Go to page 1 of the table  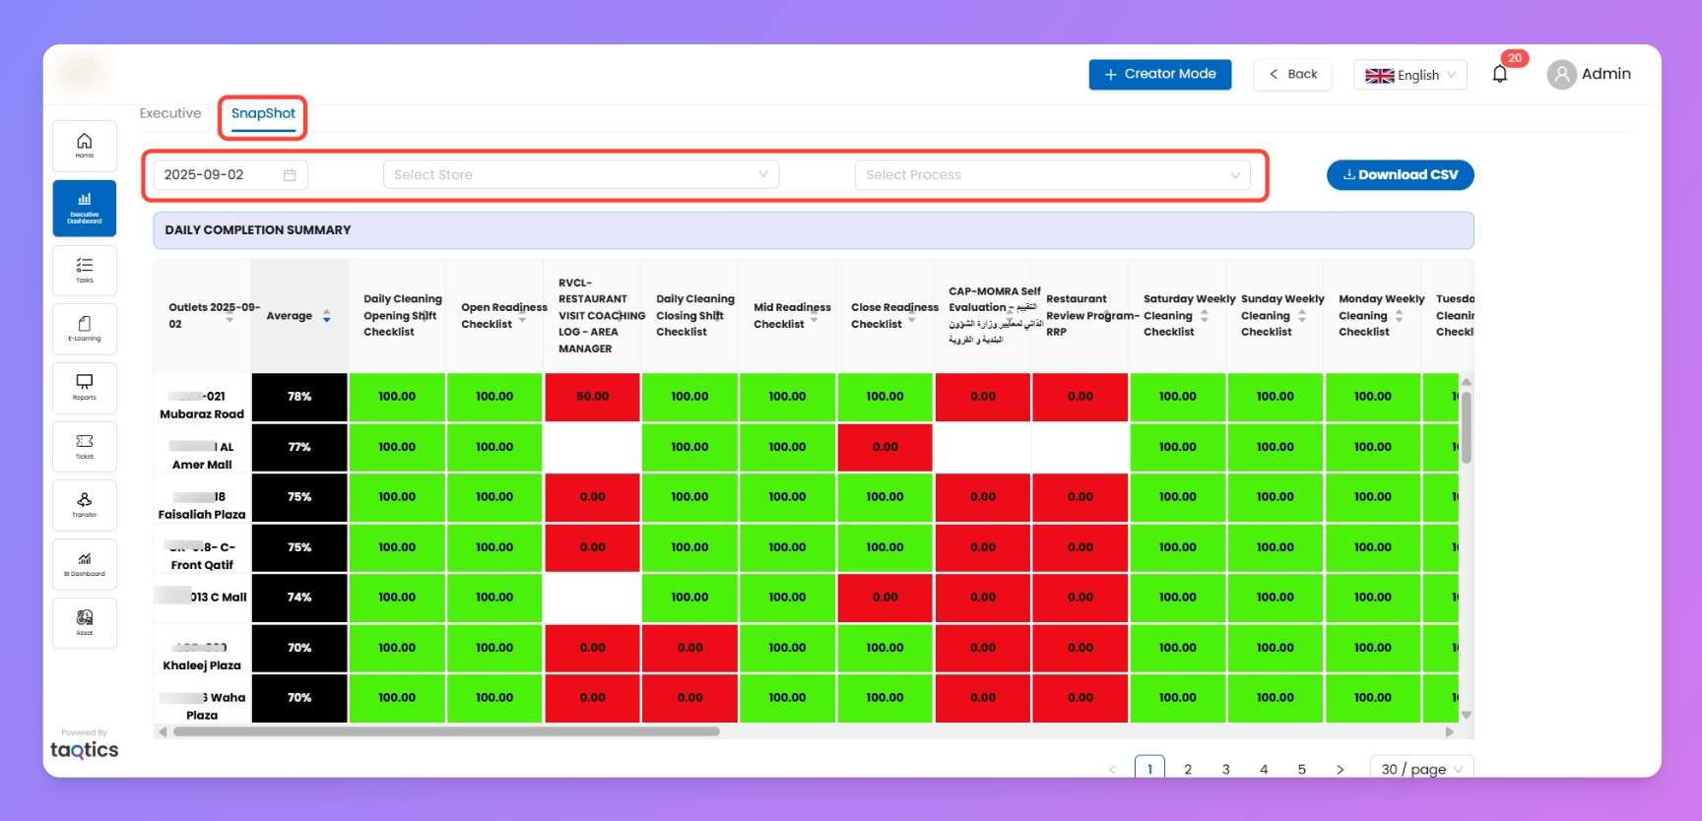[x=1149, y=769]
